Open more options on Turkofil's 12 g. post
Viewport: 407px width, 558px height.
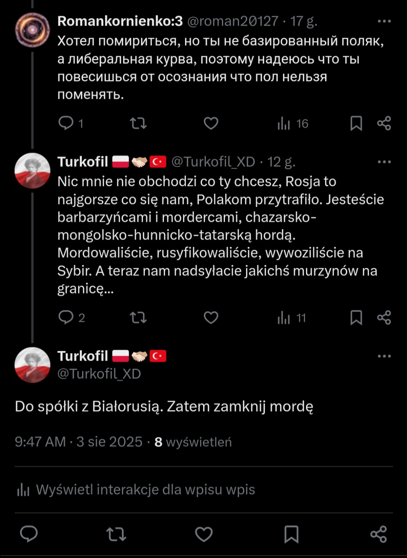coord(384,162)
